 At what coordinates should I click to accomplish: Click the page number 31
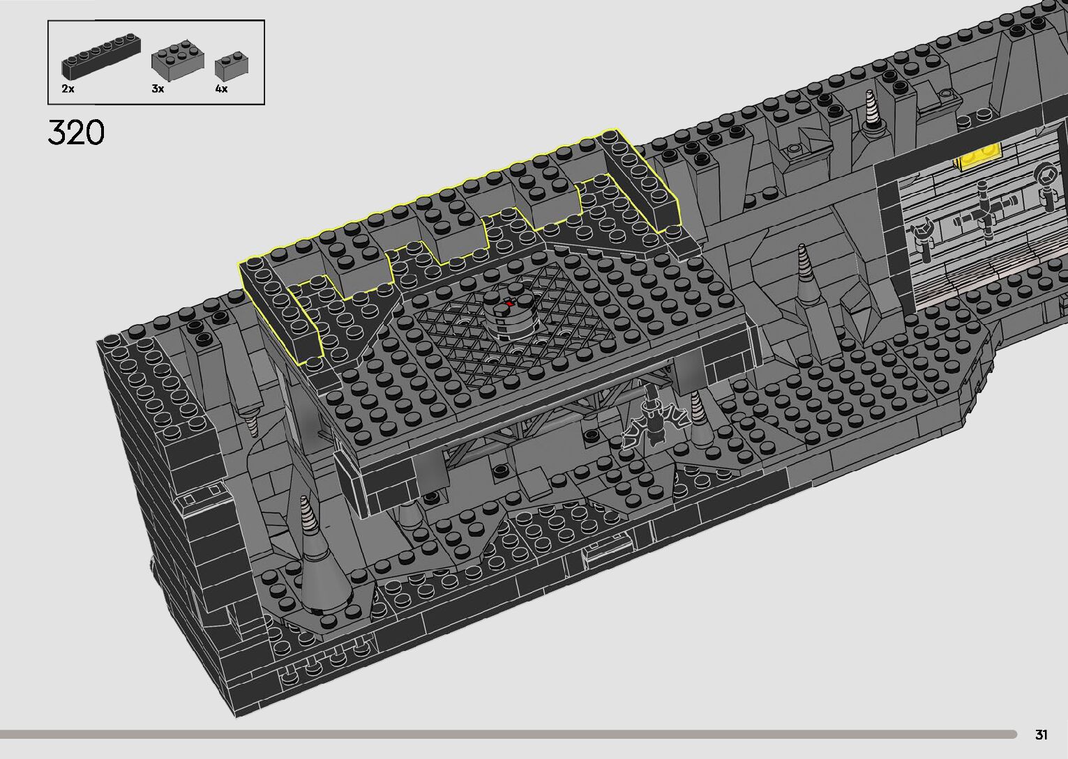click(x=1041, y=735)
